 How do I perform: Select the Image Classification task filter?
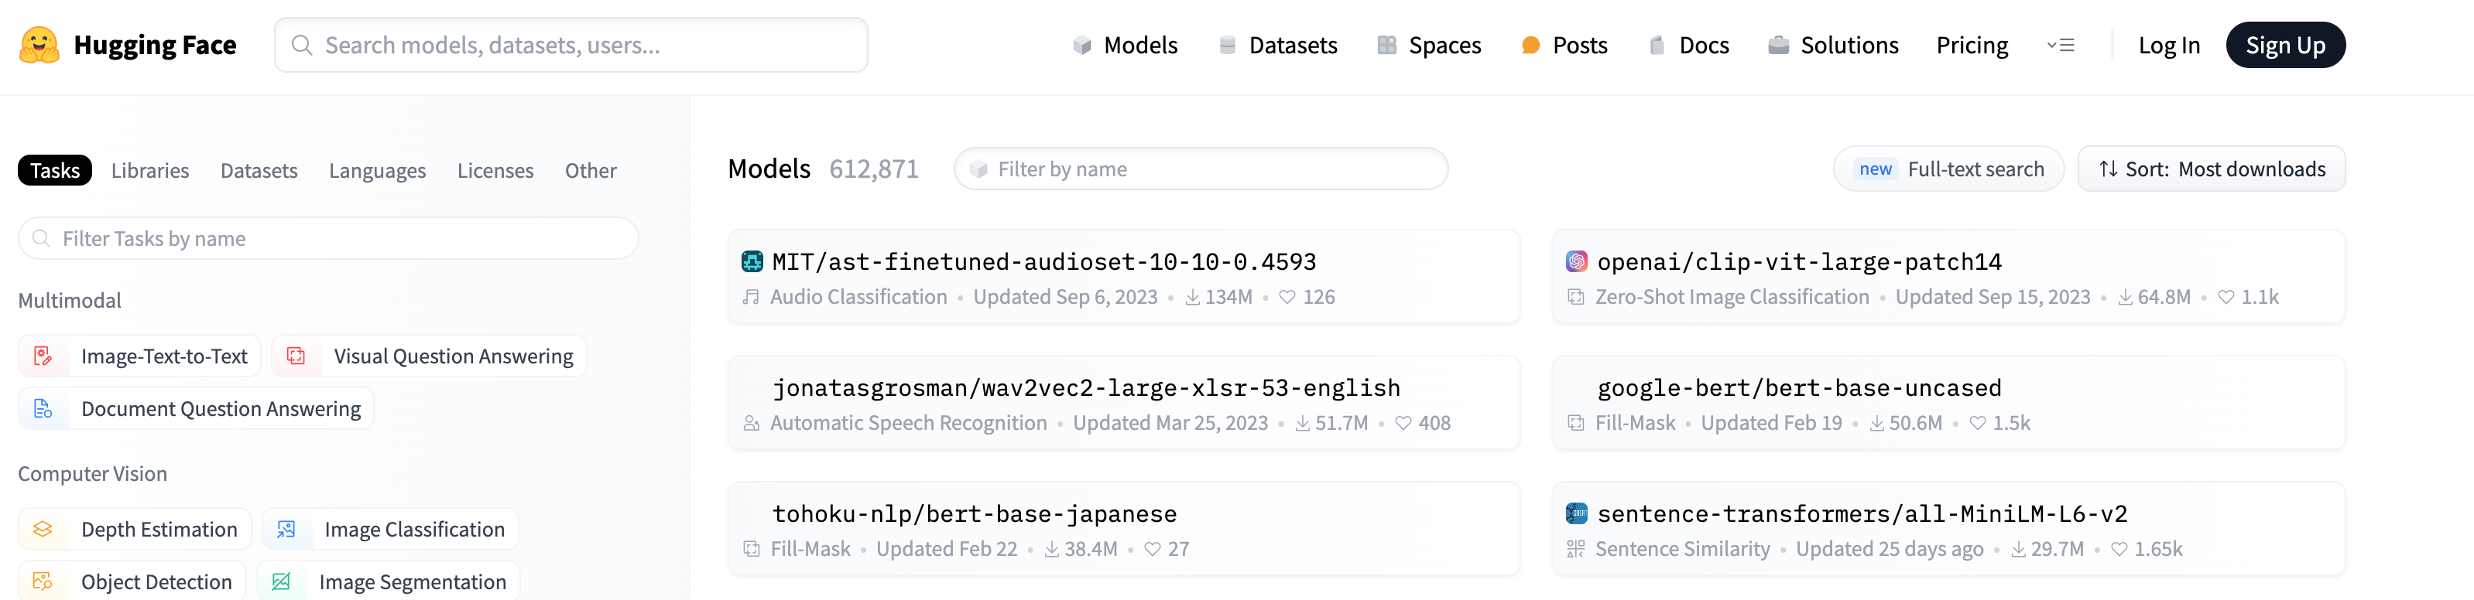pos(390,529)
